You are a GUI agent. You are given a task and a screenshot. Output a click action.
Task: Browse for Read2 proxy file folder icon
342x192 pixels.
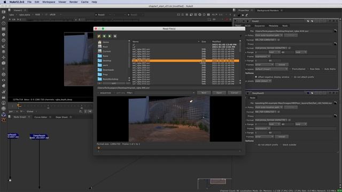tap(335, 44)
